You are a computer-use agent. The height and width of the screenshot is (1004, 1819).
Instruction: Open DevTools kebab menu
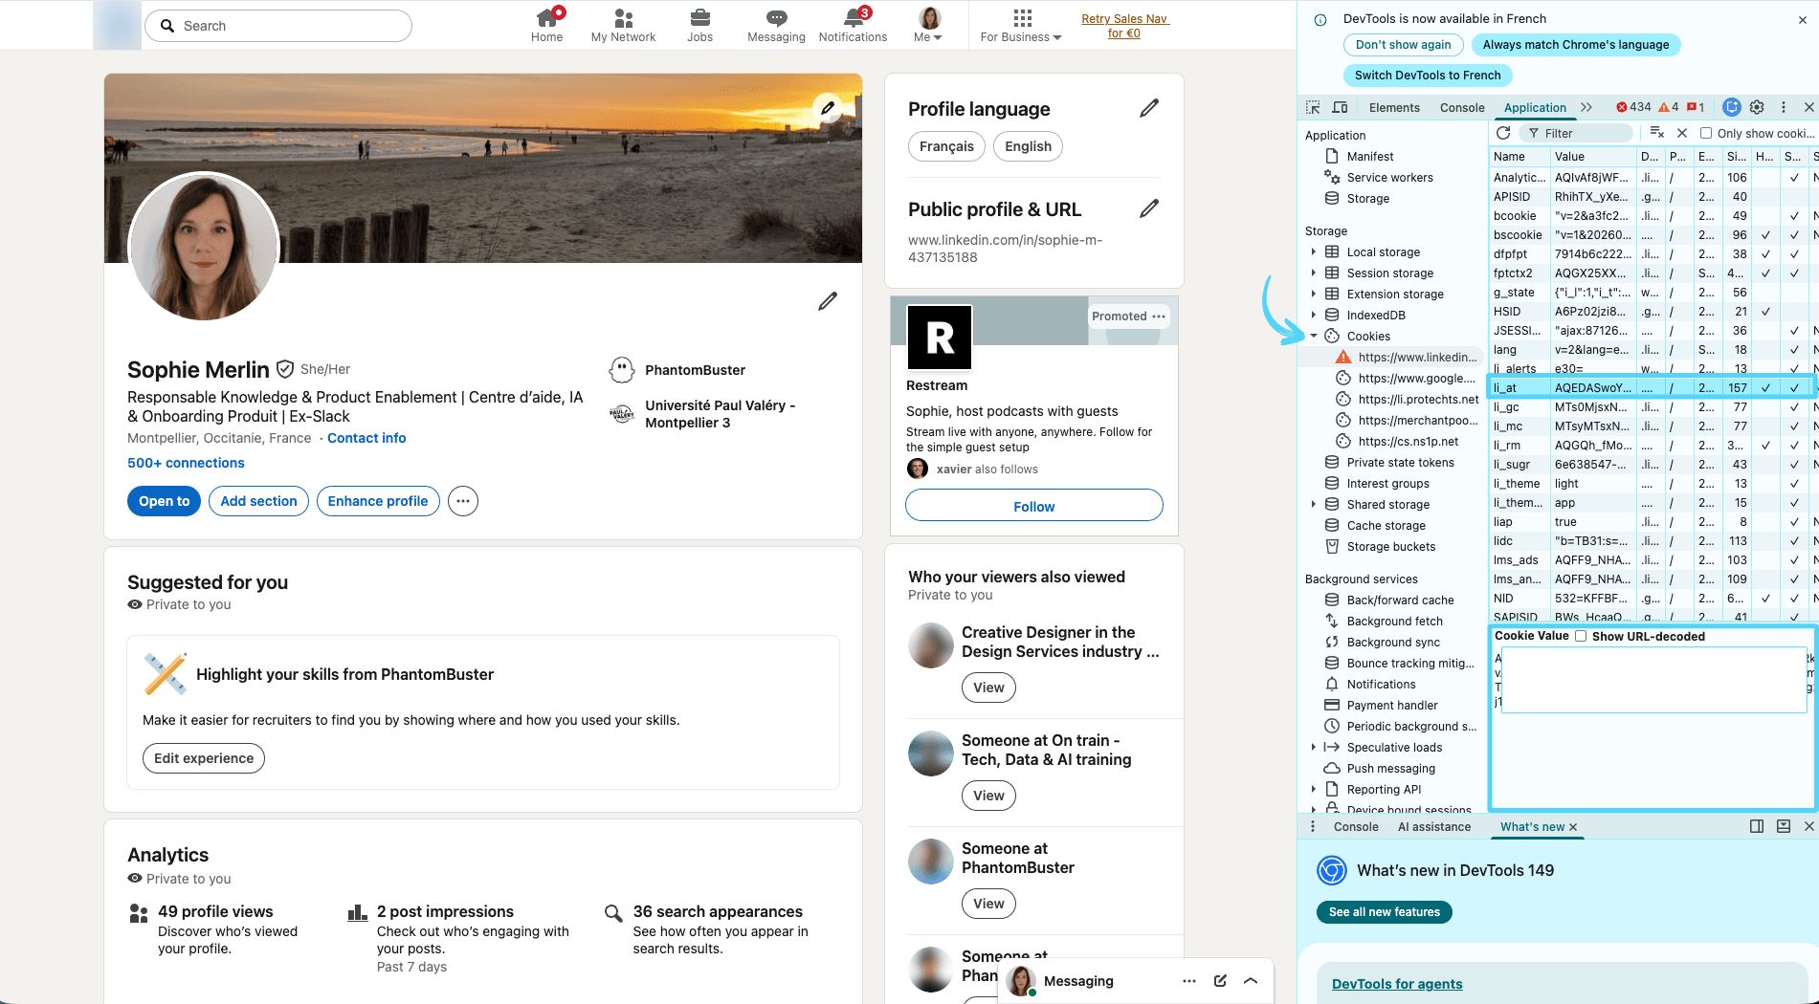(1783, 107)
